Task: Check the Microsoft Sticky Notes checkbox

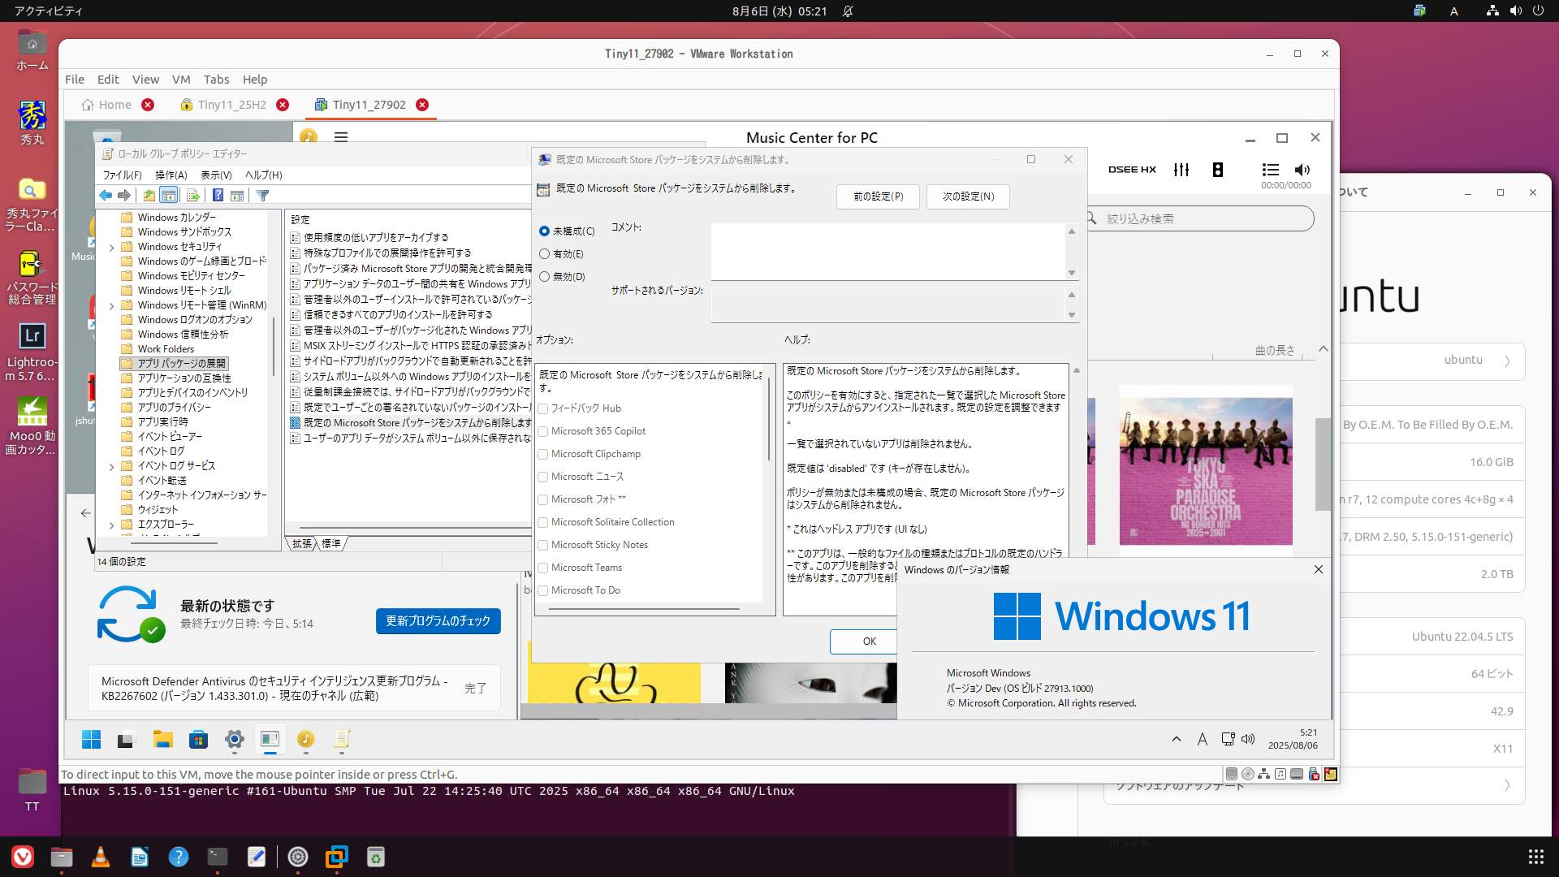Action: (543, 545)
